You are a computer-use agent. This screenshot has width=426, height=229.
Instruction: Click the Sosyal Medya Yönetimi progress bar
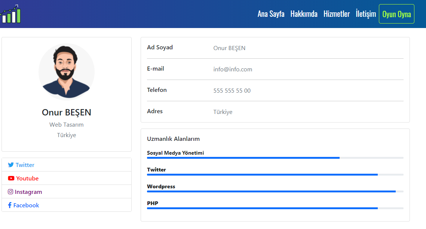(x=275, y=158)
